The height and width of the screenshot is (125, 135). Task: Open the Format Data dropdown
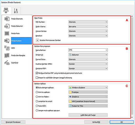(88, 59)
